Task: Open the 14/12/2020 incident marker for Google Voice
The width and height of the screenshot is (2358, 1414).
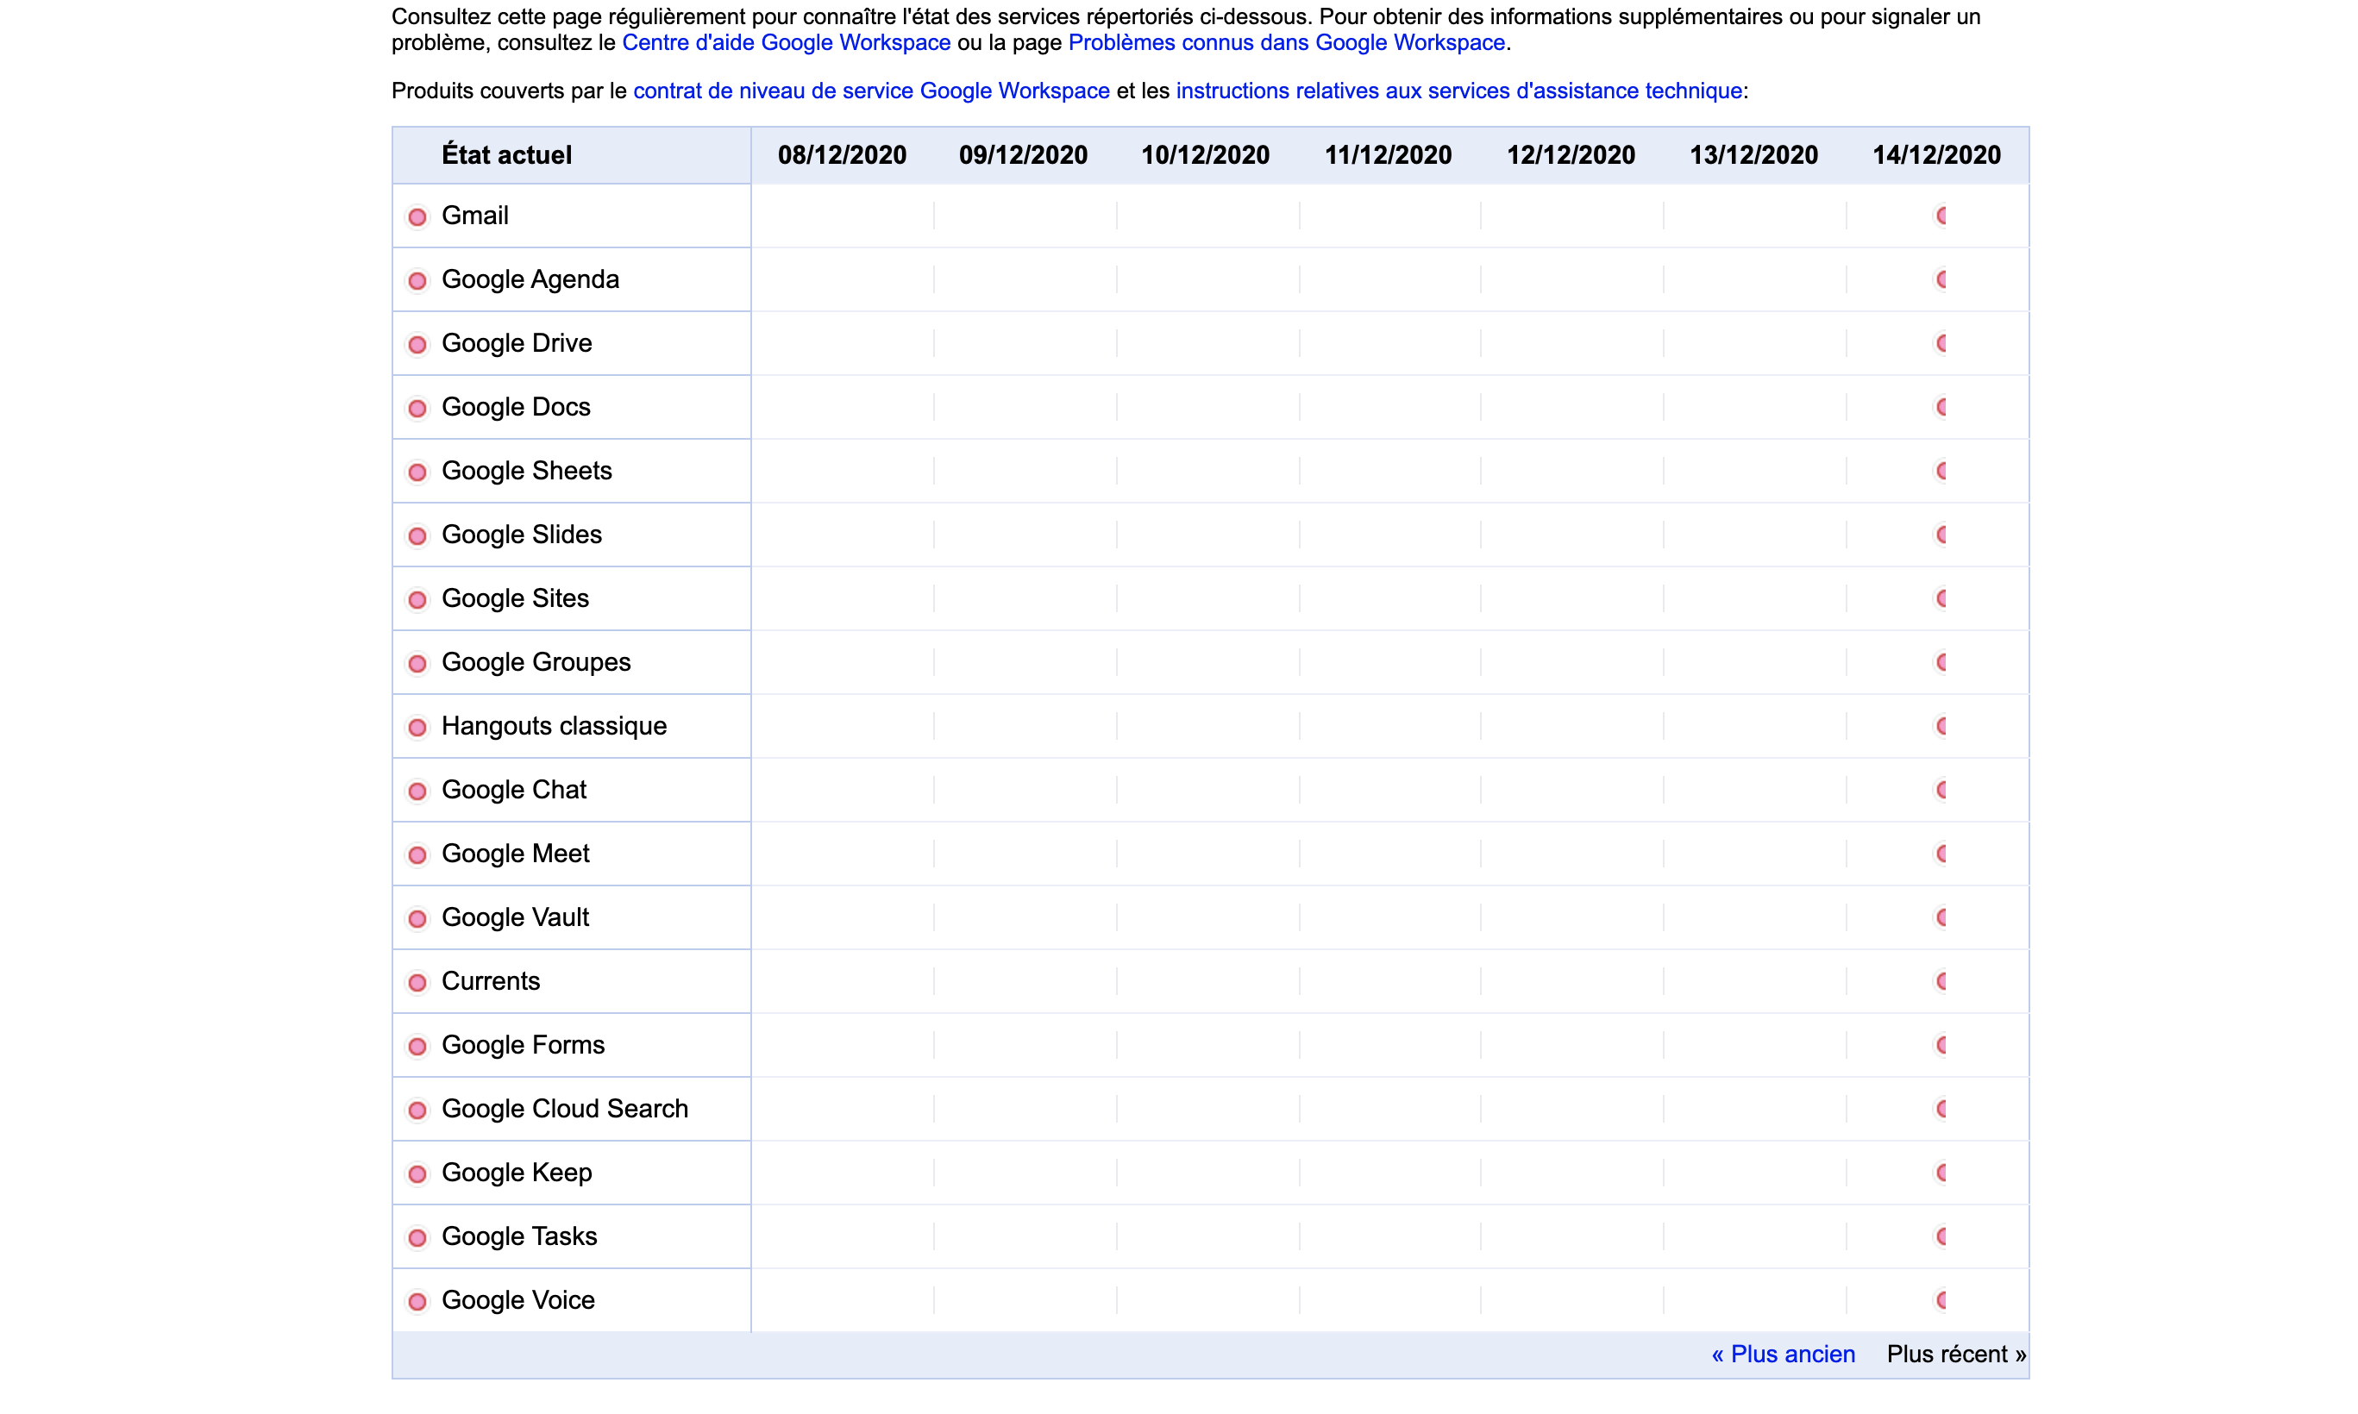Action: [x=1940, y=1302]
